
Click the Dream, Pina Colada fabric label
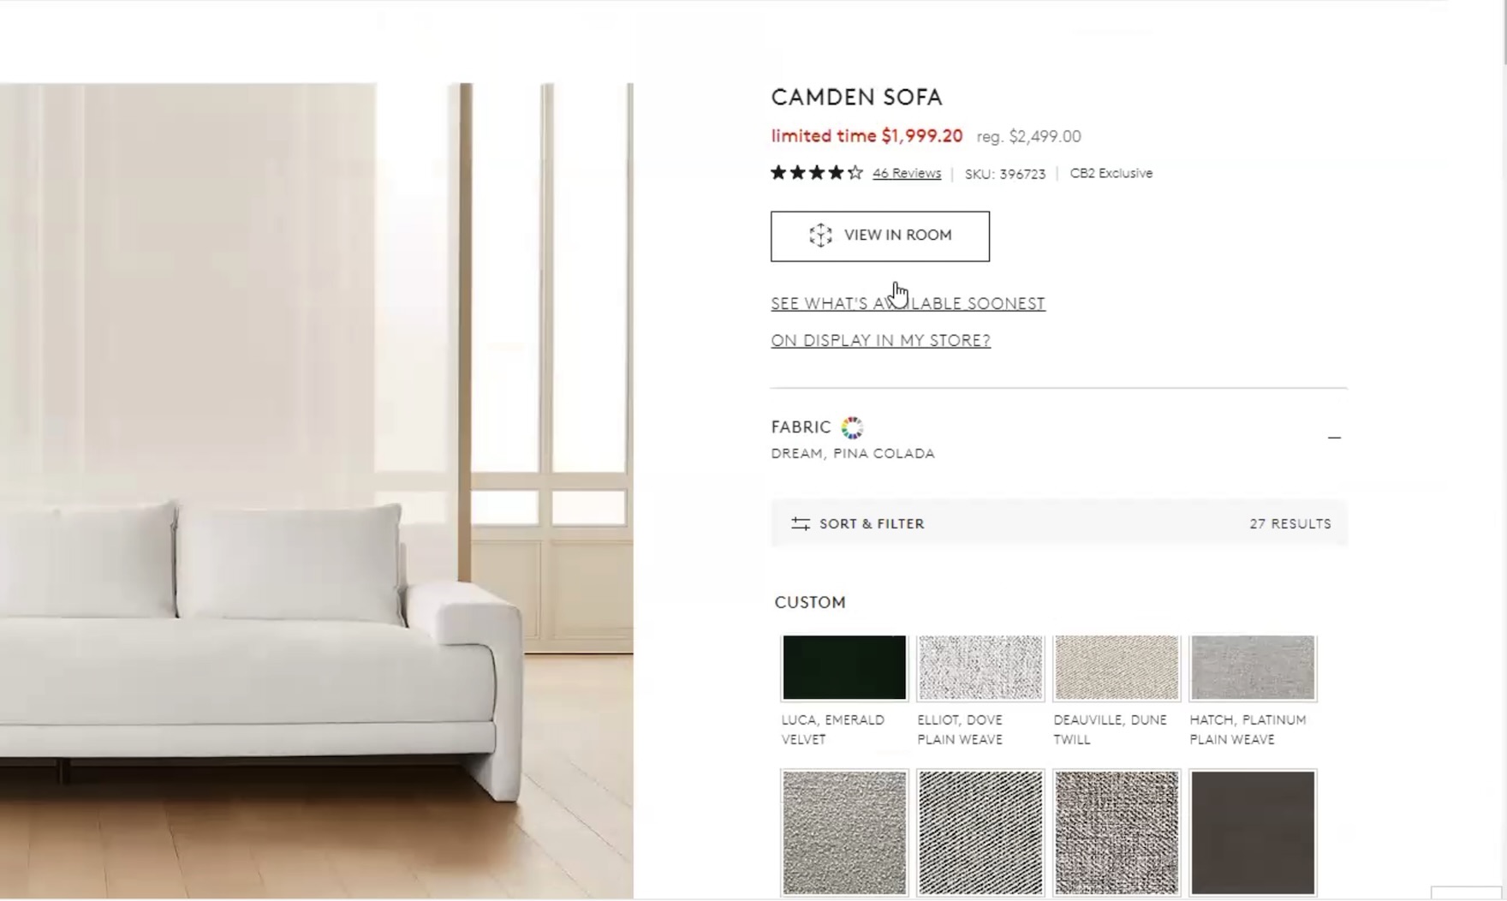(853, 453)
